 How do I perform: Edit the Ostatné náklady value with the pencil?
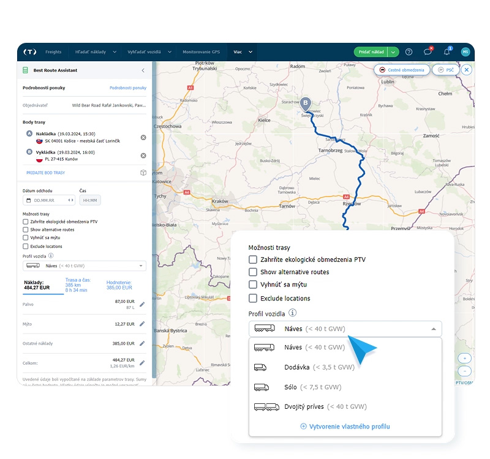point(142,343)
